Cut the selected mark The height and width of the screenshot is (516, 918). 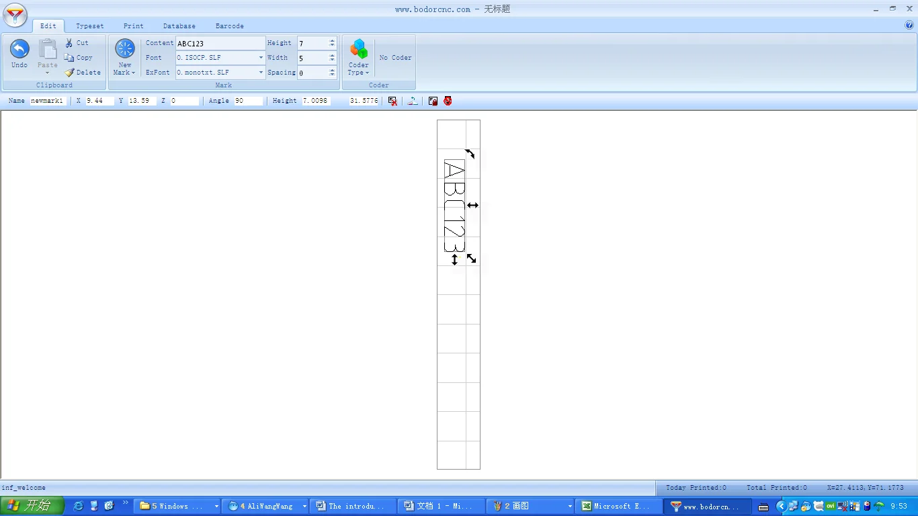(77, 43)
